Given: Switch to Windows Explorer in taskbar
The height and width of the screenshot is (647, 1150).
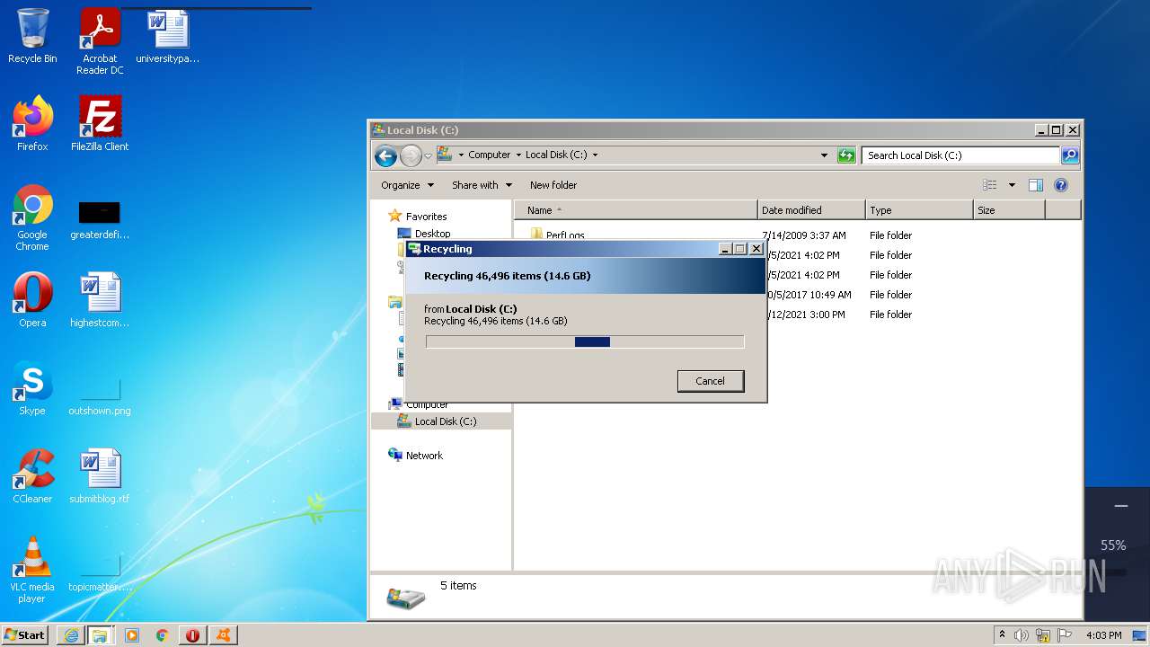Looking at the screenshot, I should click(x=100, y=635).
